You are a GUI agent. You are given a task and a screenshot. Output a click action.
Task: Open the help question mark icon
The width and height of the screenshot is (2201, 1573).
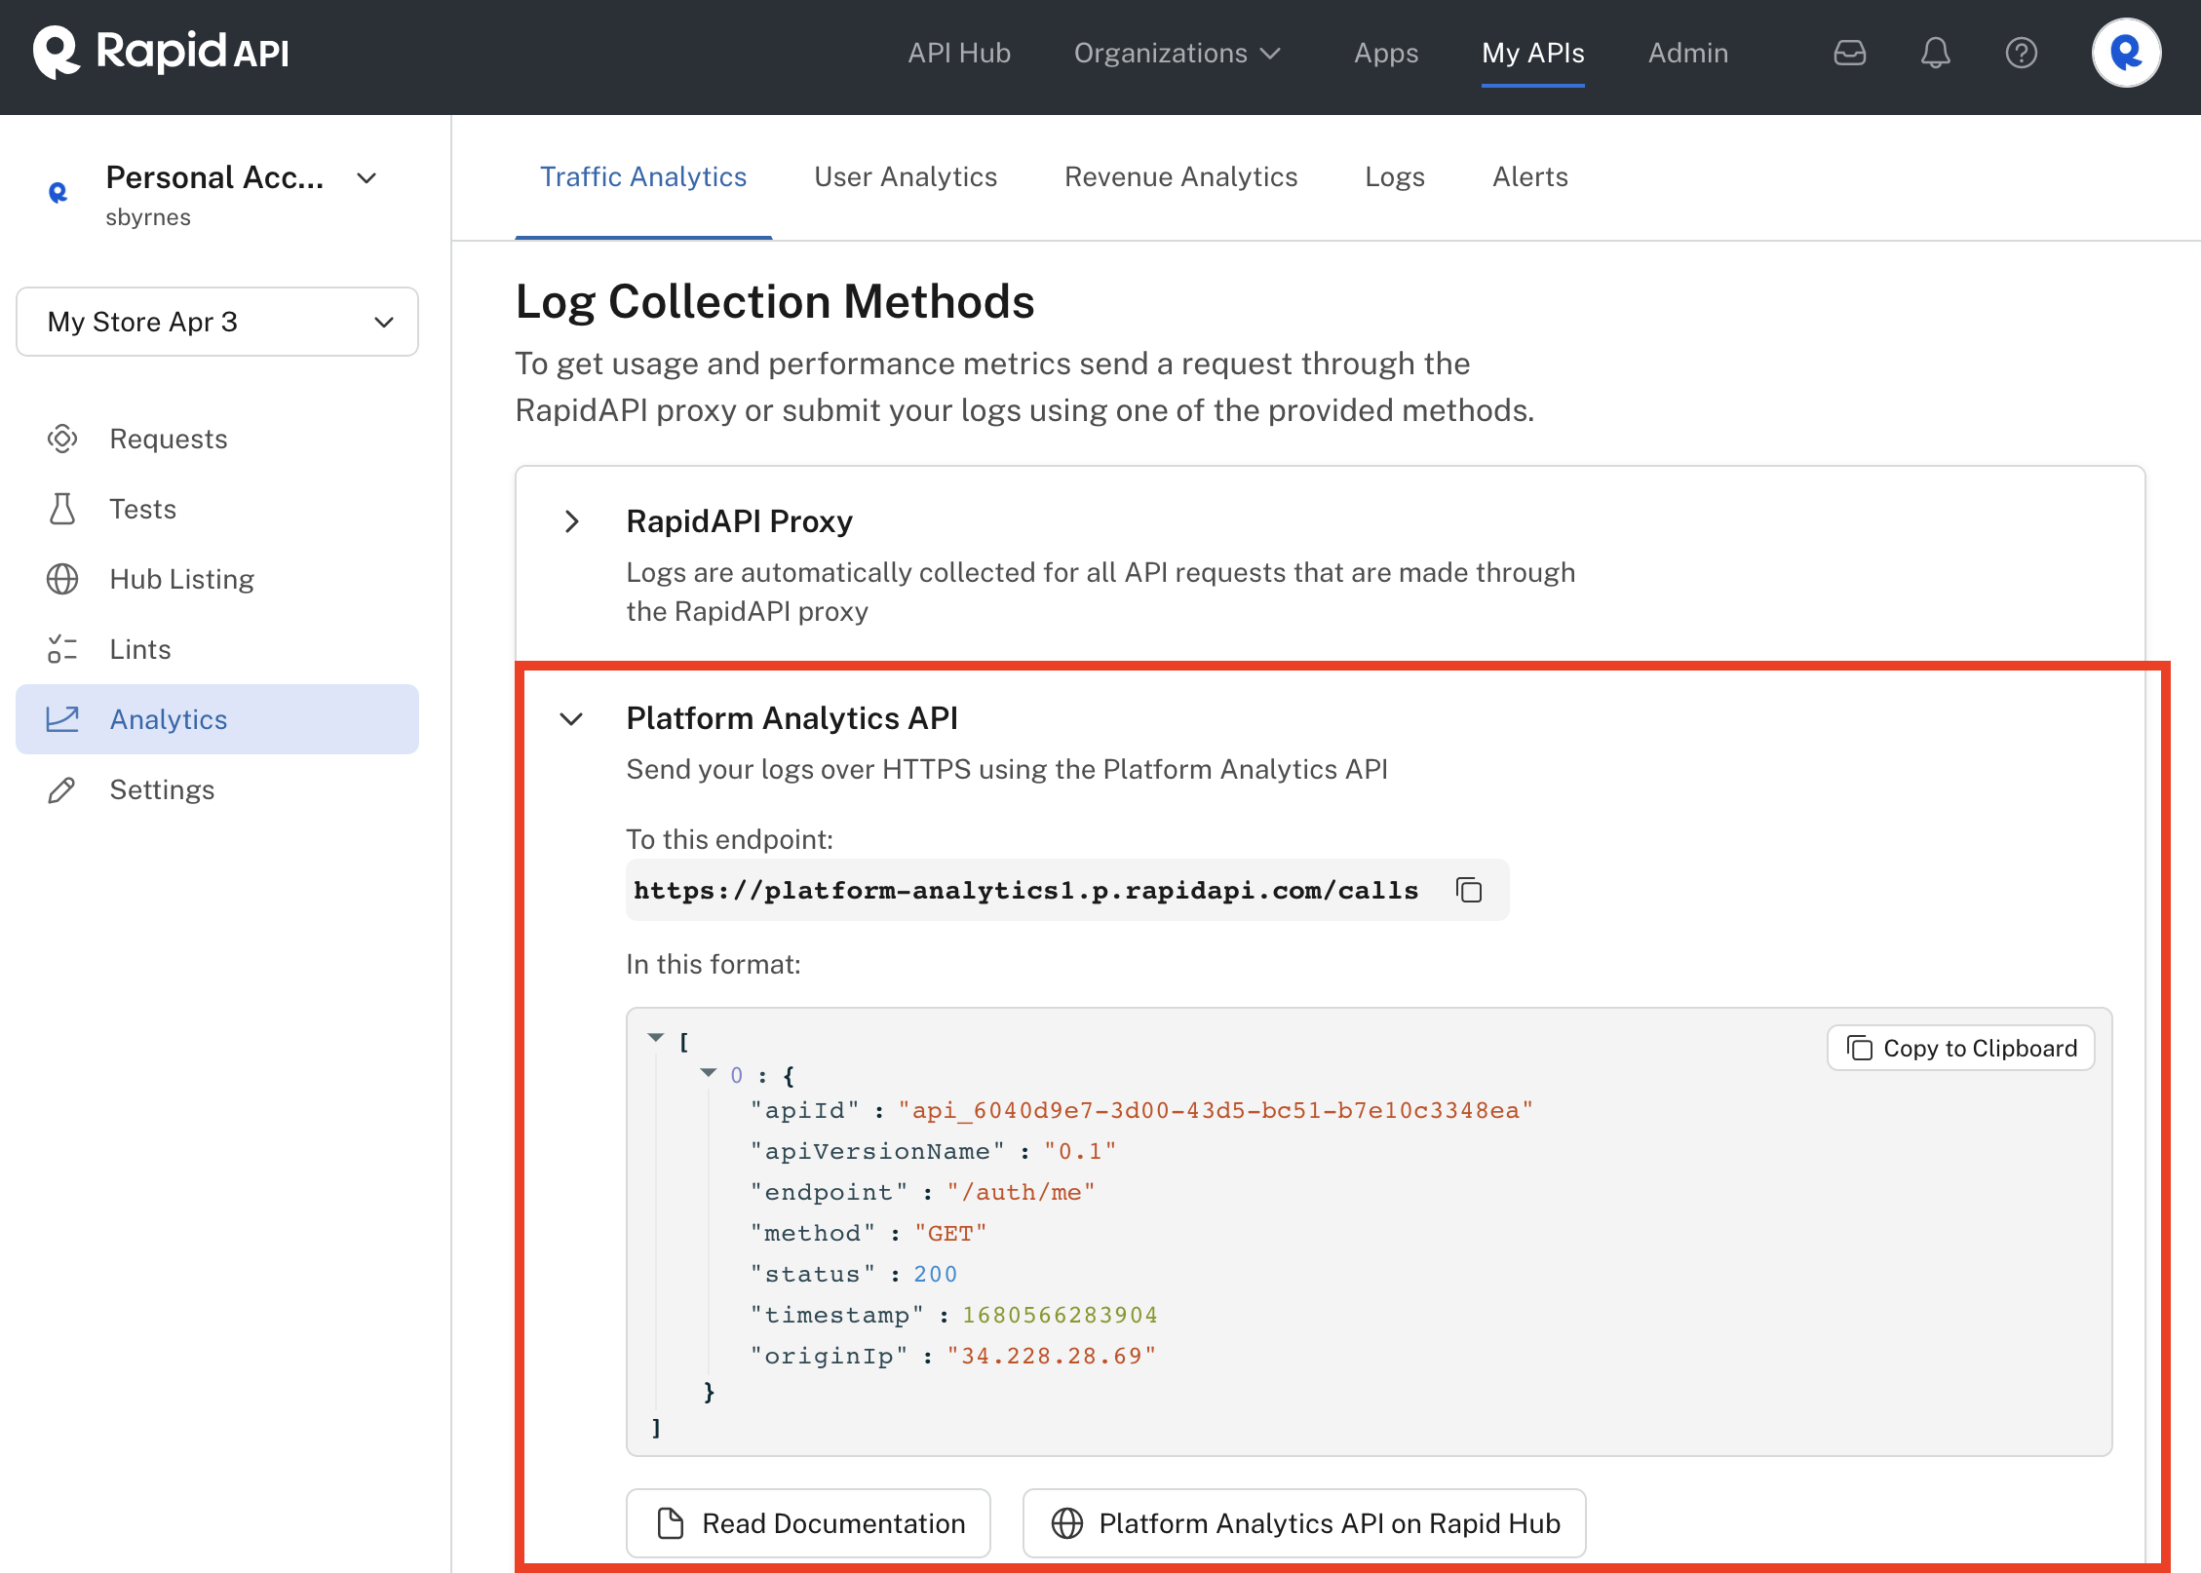click(x=2021, y=53)
